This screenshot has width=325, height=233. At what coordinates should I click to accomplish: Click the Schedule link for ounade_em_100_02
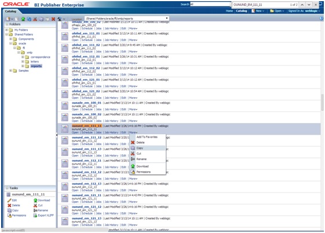pos(87,121)
